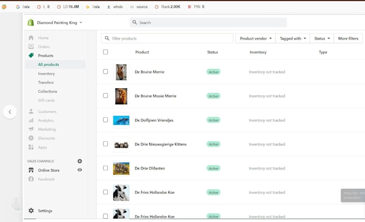Click the Analytics bar chart icon
Viewport: 365px width, 222px height.
point(31,120)
